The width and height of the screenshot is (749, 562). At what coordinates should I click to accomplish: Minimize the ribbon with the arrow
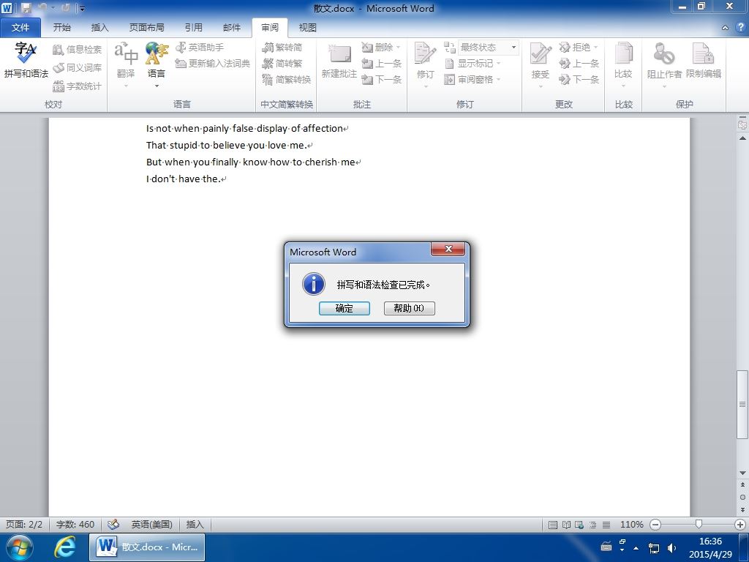(x=725, y=28)
